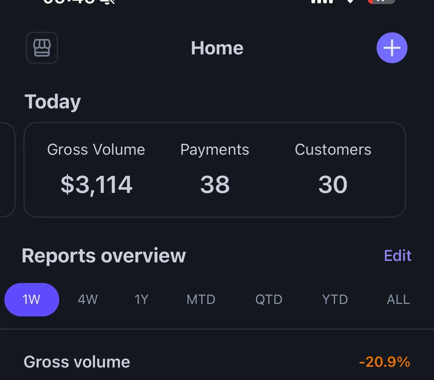
Task: Select the 1W time range
Action: pos(32,300)
